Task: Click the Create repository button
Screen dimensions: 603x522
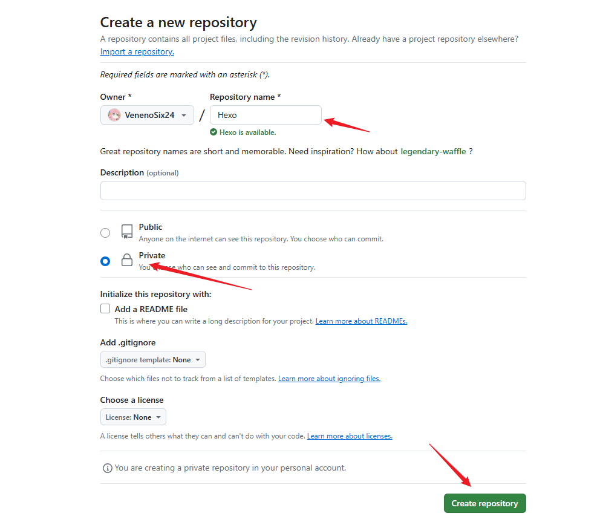Action: [x=484, y=503]
